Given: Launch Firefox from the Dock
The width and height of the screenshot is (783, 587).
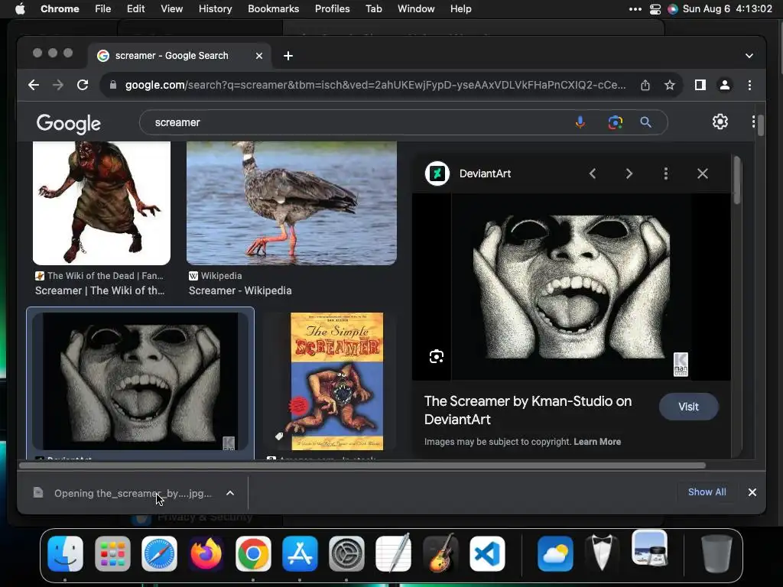Looking at the screenshot, I should 206,553.
